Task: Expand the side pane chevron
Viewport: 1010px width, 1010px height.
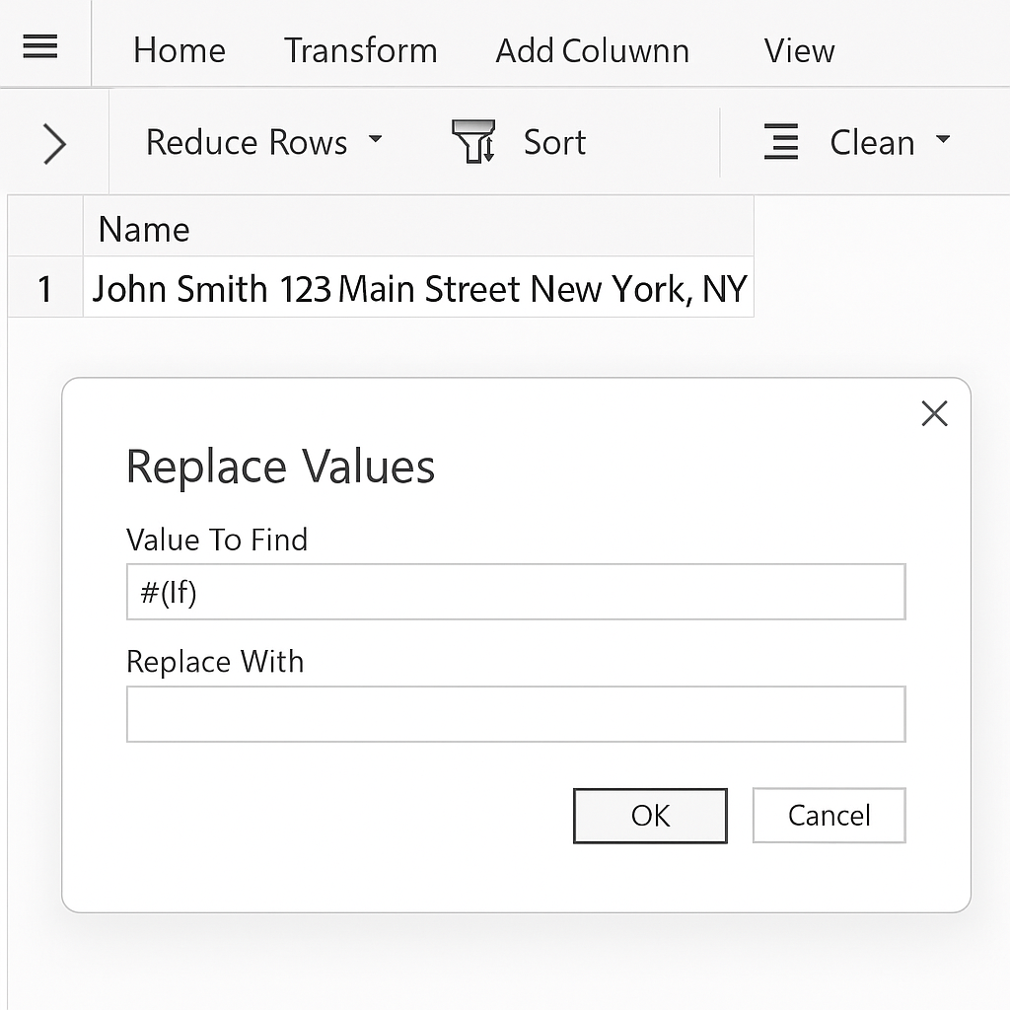Action: (54, 144)
